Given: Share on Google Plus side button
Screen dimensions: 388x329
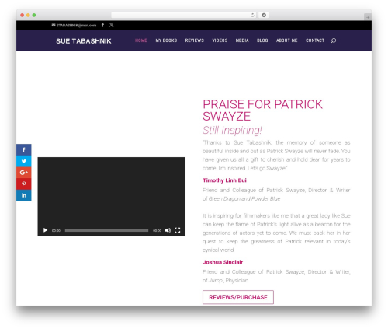Looking at the screenshot, I should tap(24, 173).
